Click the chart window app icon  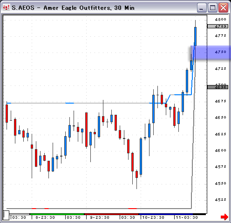[6, 7]
